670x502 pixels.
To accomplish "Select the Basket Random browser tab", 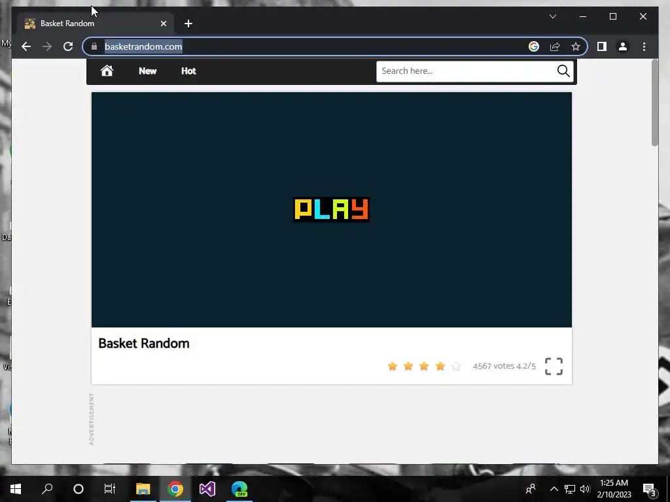I will (96, 24).
